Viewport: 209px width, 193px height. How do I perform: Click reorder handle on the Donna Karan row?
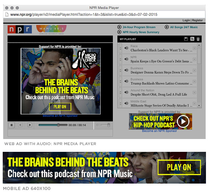(x=120, y=71)
